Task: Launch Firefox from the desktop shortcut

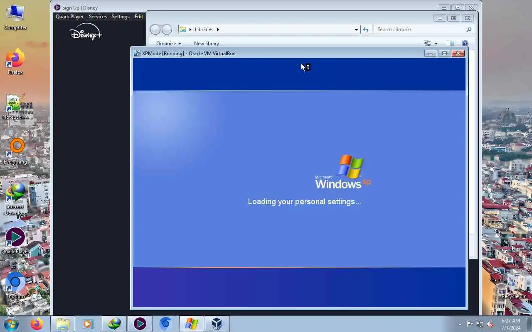Action: tap(15, 62)
